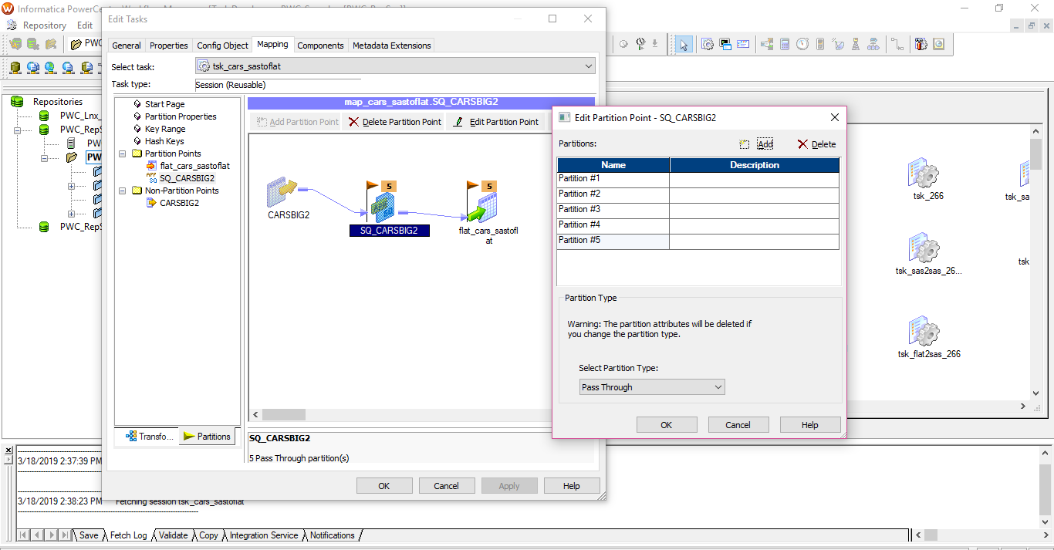1054x550 pixels.
Task: Collapse the Partition Points tree folder
Action: 123,154
